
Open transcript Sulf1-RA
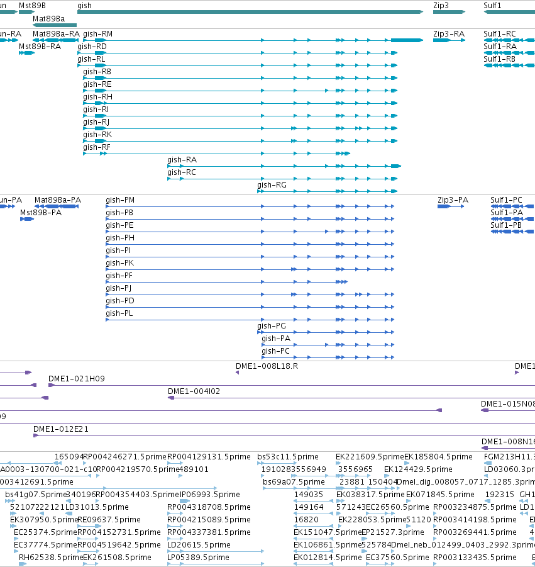click(509, 53)
